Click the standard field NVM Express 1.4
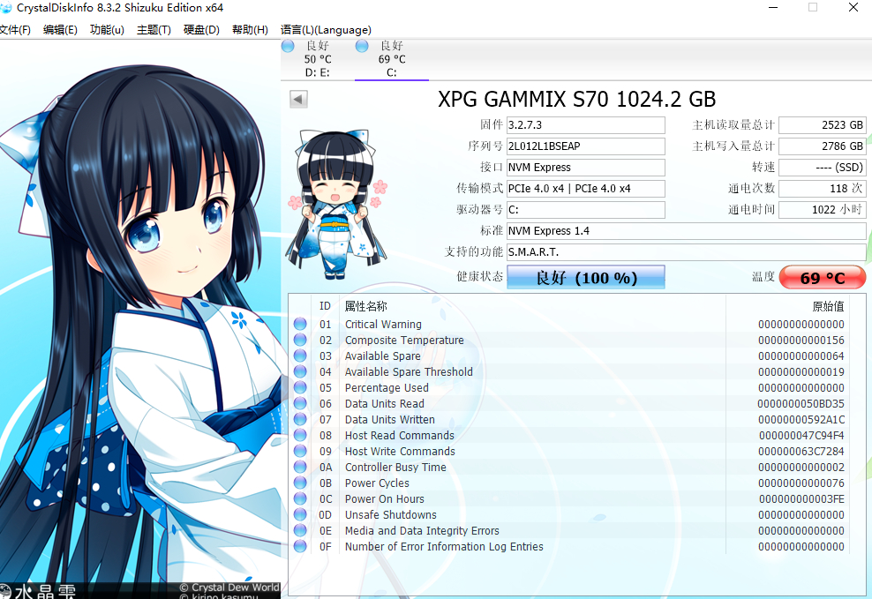872x599 pixels. pos(687,230)
